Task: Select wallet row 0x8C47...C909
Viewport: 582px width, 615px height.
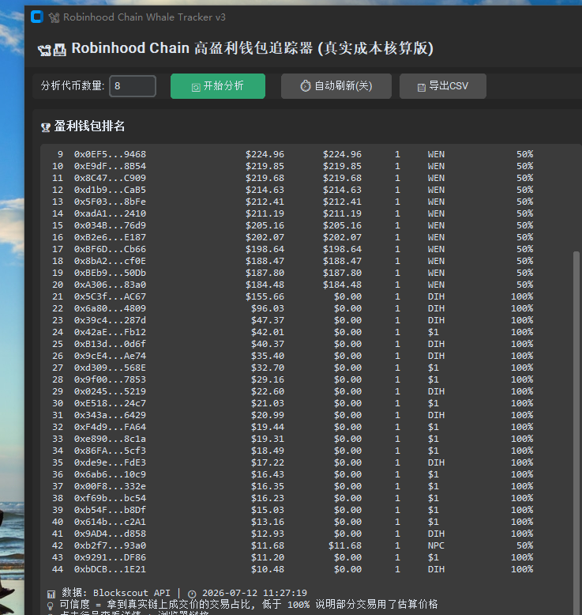Action: [292, 178]
